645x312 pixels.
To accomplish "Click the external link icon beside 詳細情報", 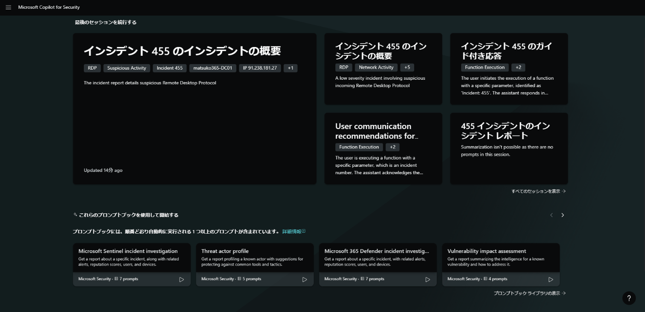I will 304,231.
